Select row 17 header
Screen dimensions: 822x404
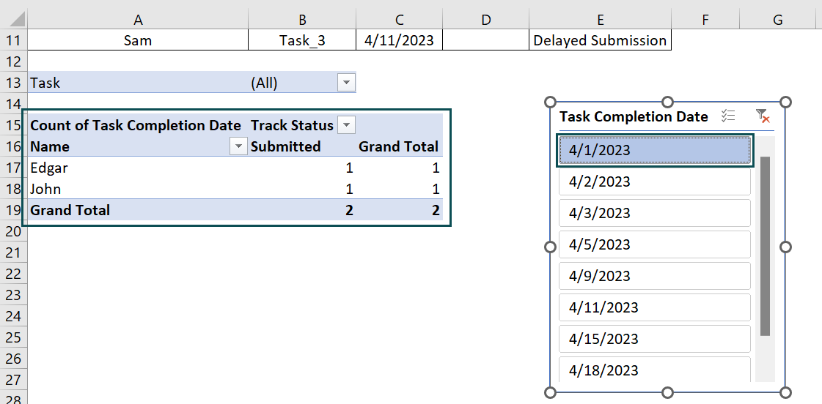[x=14, y=168]
